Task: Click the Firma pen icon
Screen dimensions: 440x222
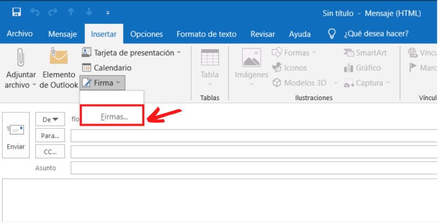Action: point(87,82)
